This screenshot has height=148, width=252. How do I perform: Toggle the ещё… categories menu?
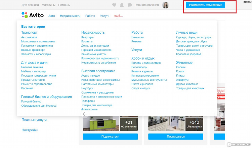119,16
